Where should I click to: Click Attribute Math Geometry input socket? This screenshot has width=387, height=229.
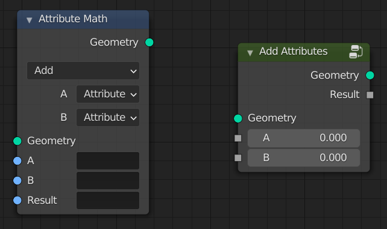[17, 141]
